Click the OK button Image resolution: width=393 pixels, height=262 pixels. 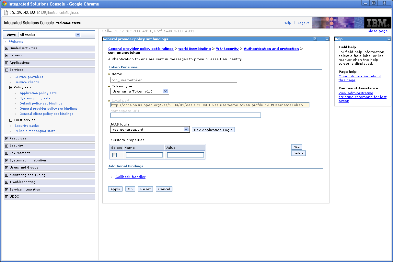[130, 189]
